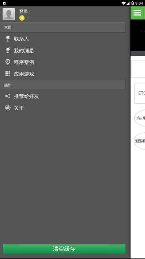Tap the gold coin icon
This screenshot has height=259, width=145.
[22, 18]
